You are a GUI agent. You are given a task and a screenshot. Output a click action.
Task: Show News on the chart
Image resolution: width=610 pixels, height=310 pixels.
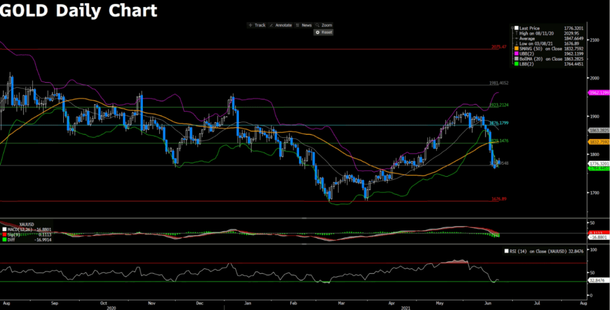[x=303, y=25]
